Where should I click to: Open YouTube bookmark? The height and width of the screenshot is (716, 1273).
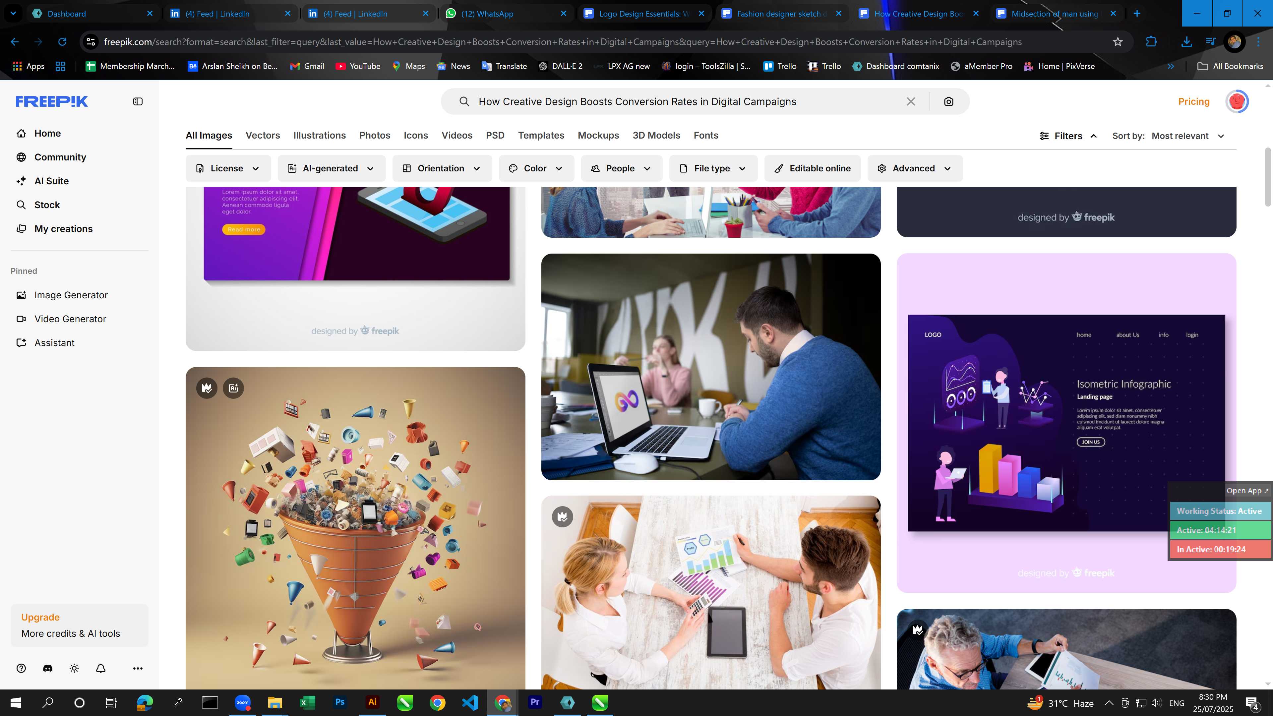[358, 66]
